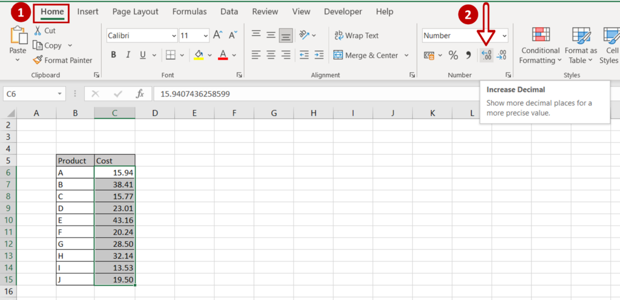Click Merge & Center

tap(366, 55)
